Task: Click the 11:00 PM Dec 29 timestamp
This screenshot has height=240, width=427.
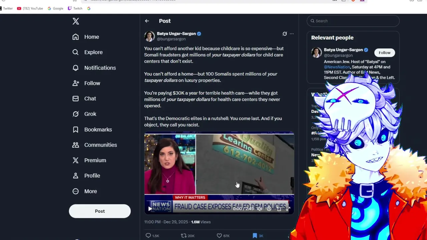Action: (x=166, y=222)
